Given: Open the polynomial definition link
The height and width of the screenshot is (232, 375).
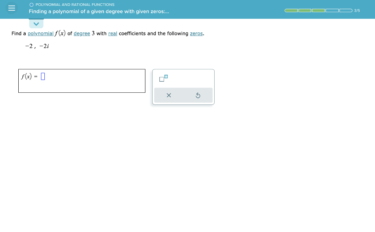Looking at the screenshot, I should [41, 33].
